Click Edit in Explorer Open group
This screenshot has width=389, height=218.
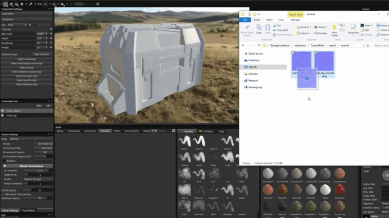365,30
